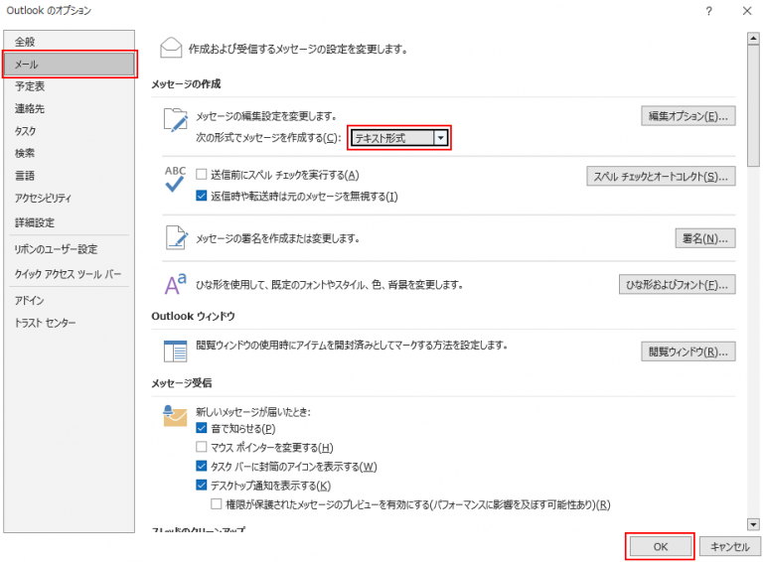Screen dimensions: 763x562
Task: Open the テキスト形式 message format dropdown
Action: coord(399,138)
